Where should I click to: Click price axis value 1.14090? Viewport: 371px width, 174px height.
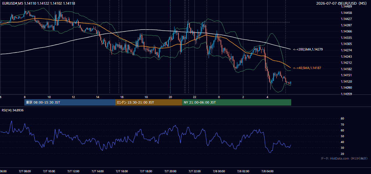click(346, 88)
